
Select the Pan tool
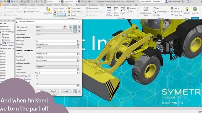point(156,8)
